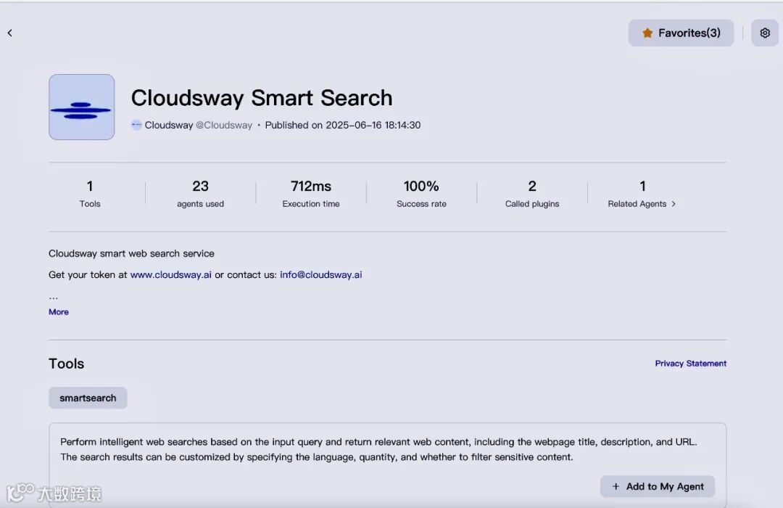Open settings via the gear icon

point(765,33)
